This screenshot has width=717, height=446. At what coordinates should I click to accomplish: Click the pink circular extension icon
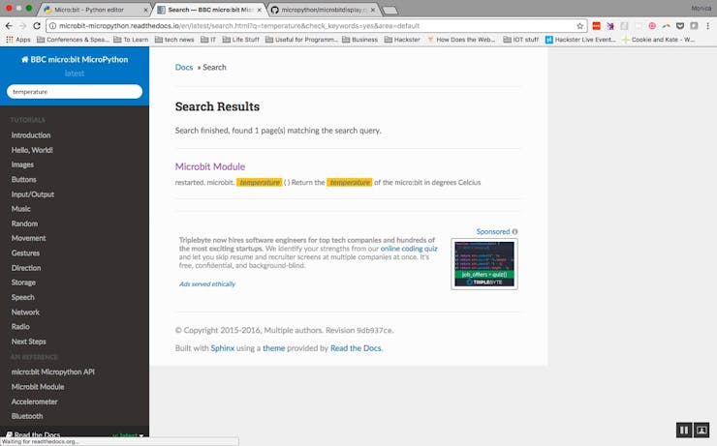(x=652, y=26)
